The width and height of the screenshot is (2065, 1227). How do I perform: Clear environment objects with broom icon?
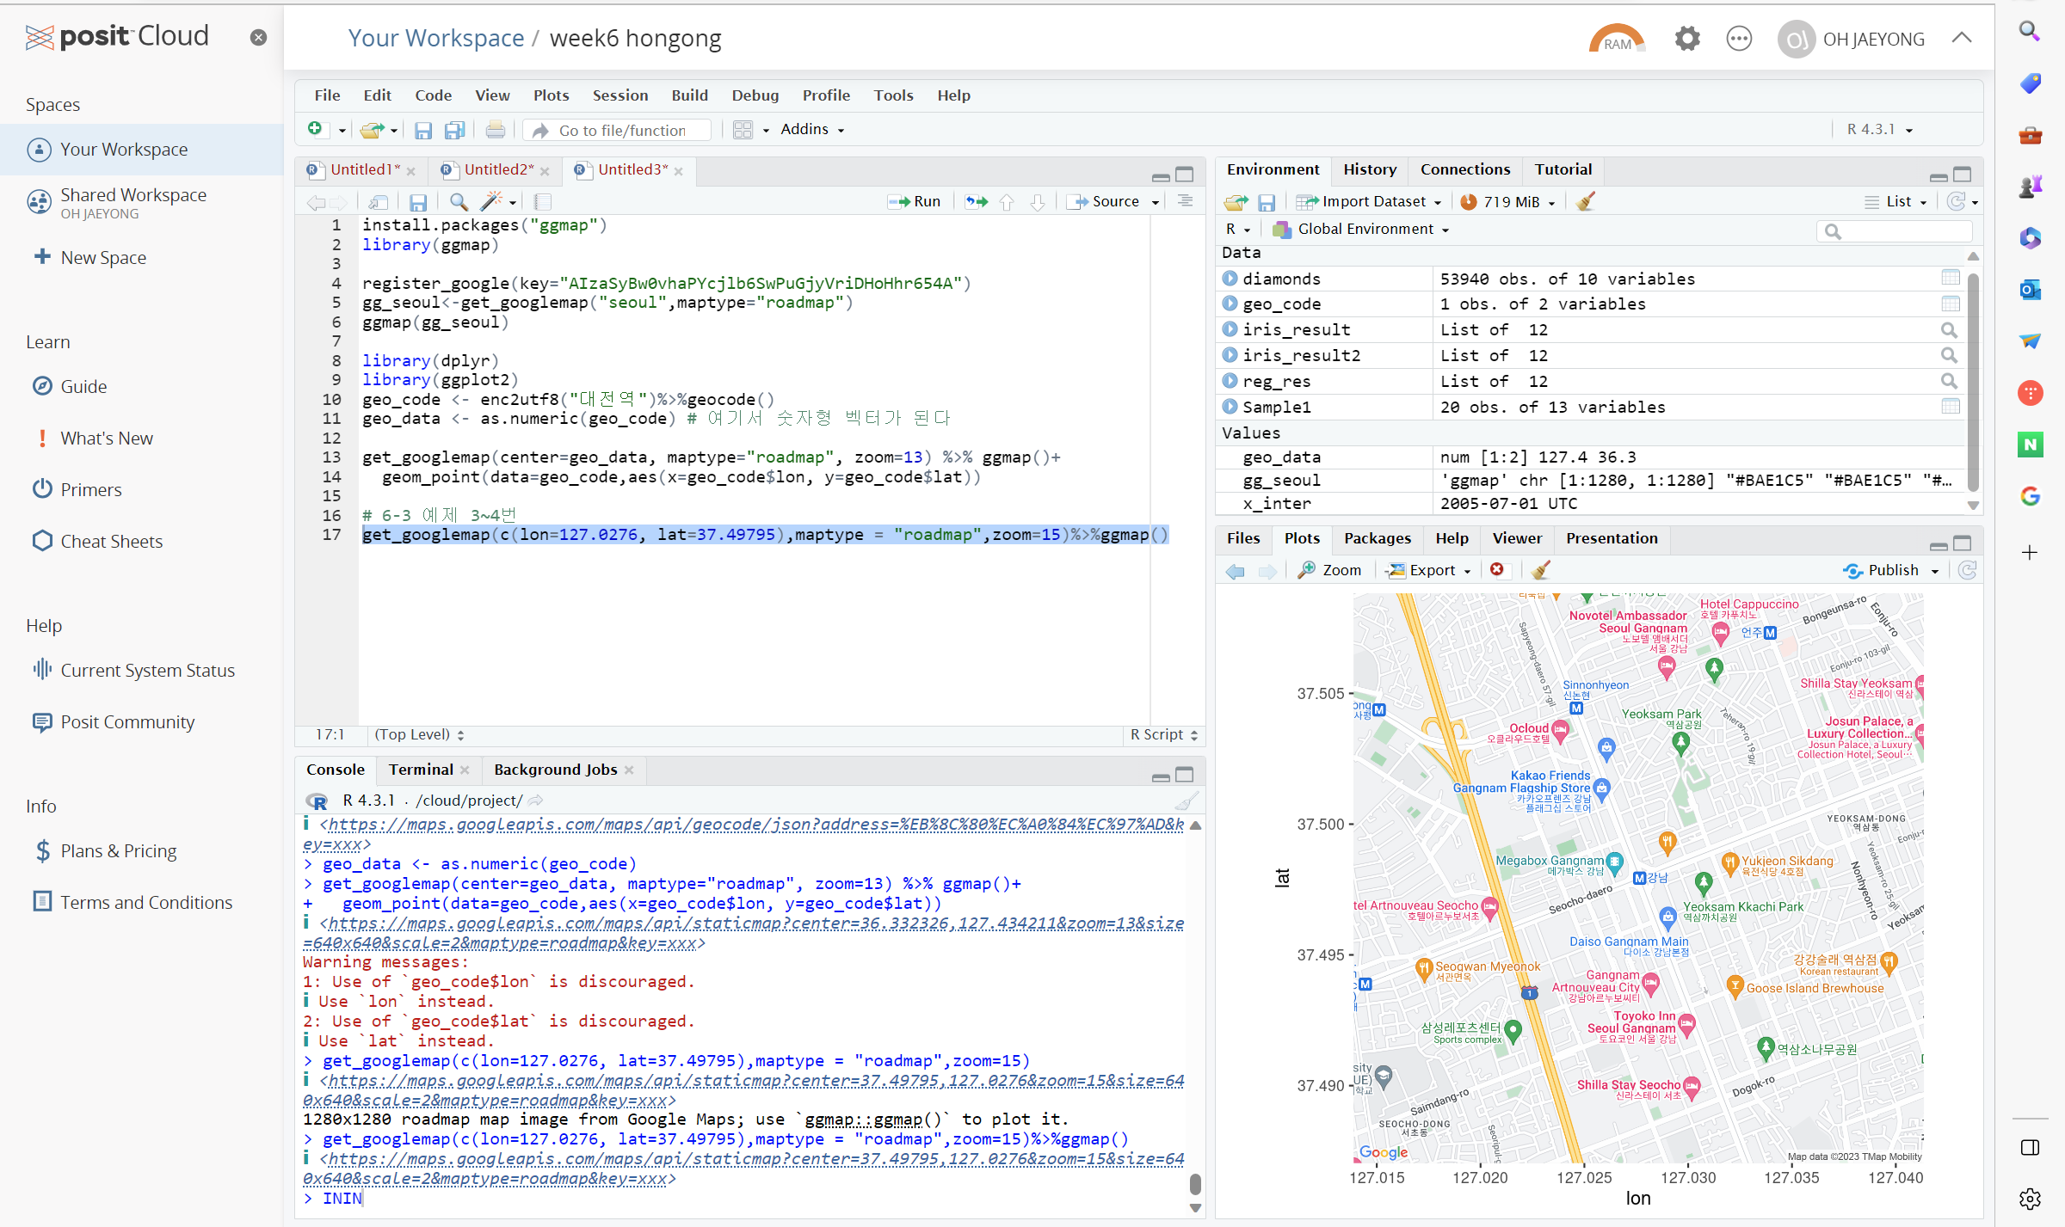tap(1585, 201)
